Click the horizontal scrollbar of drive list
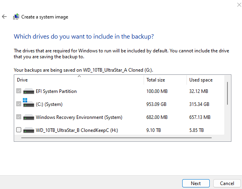The height and width of the screenshot is (189, 242). coord(116,138)
